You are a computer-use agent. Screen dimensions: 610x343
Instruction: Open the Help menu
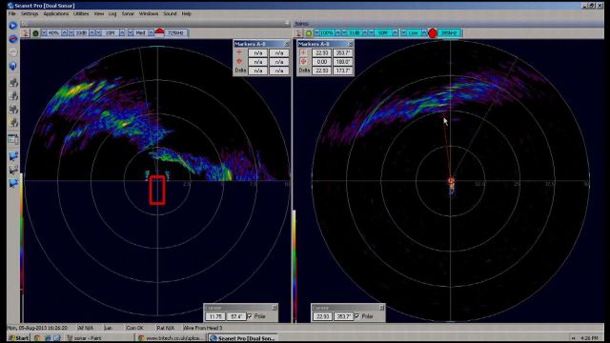pos(187,13)
